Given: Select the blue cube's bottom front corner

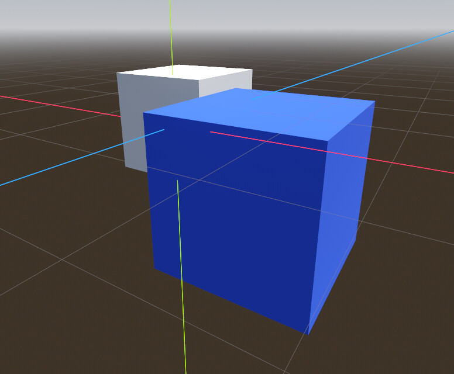Looking at the screenshot, I should (x=308, y=334).
